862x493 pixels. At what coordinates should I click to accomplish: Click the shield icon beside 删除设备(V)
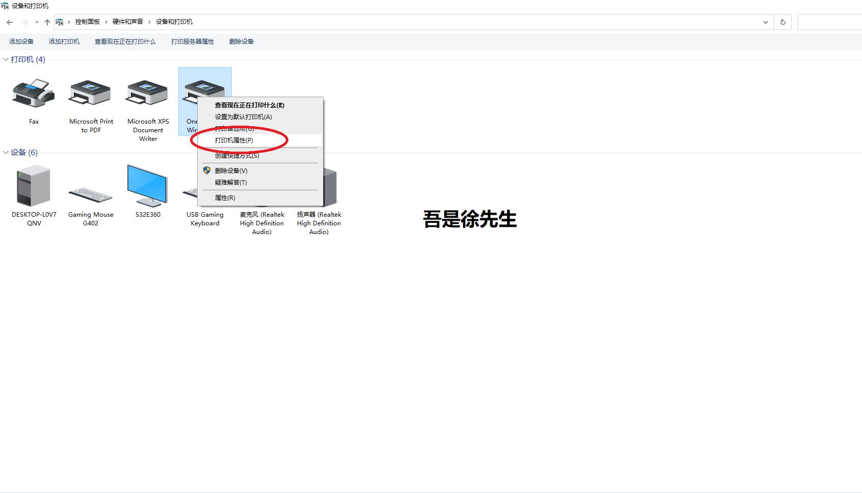207,170
